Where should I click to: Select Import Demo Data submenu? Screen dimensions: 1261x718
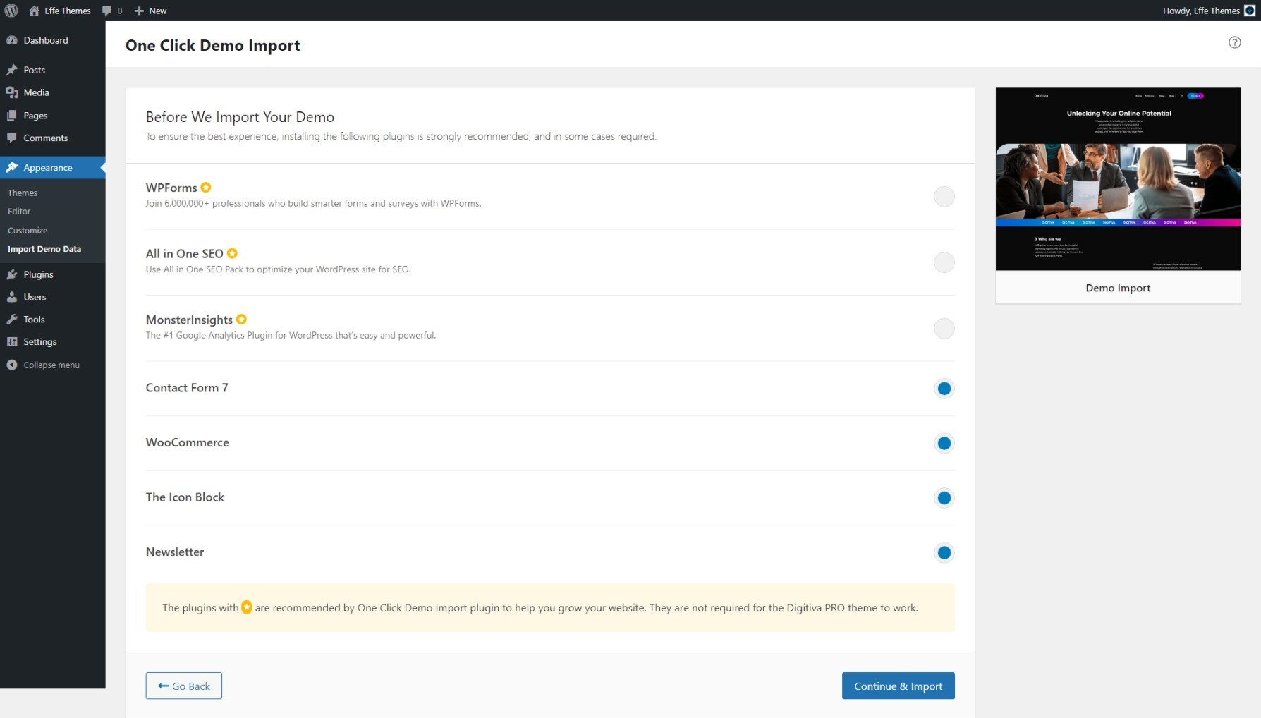[x=44, y=249]
